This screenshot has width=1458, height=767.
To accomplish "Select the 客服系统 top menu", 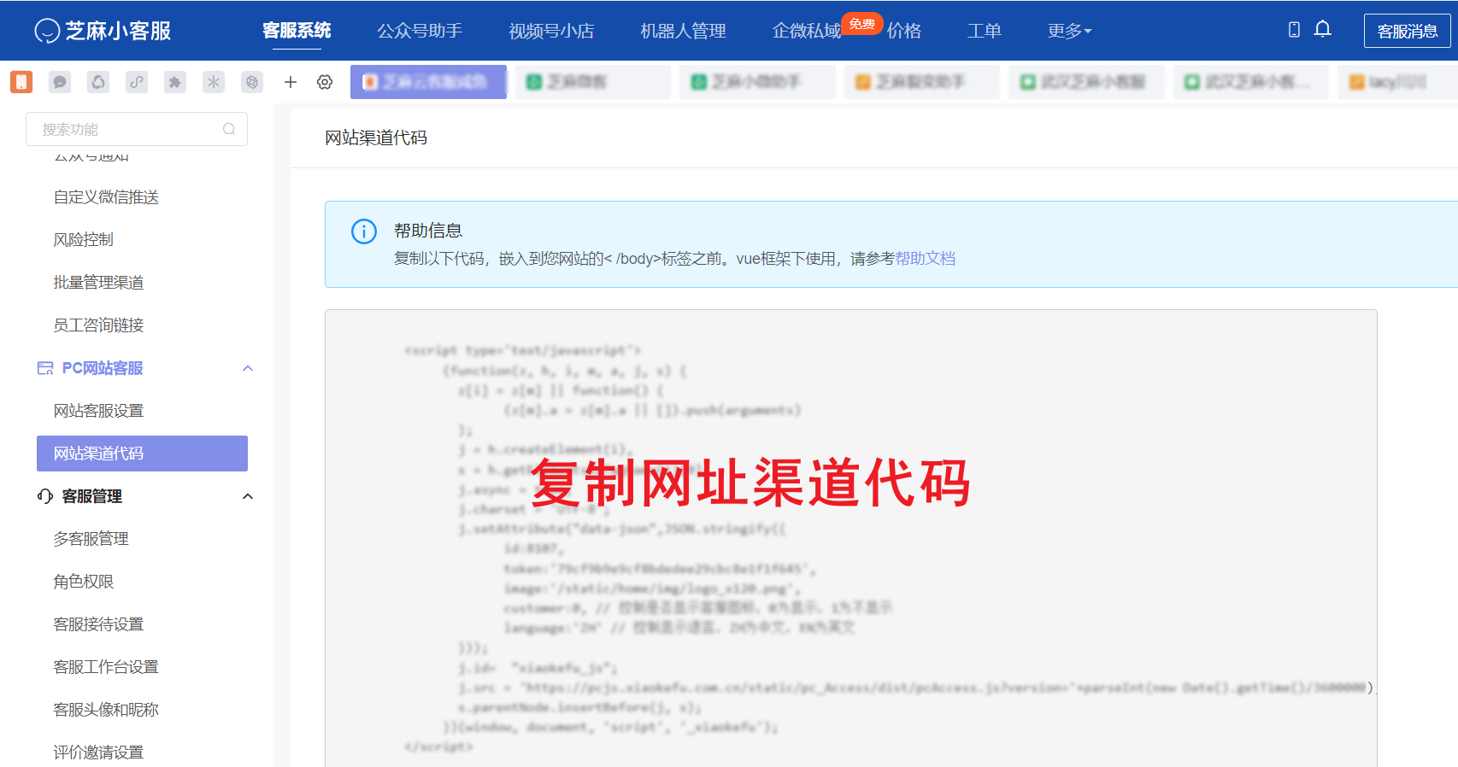I will [297, 31].
